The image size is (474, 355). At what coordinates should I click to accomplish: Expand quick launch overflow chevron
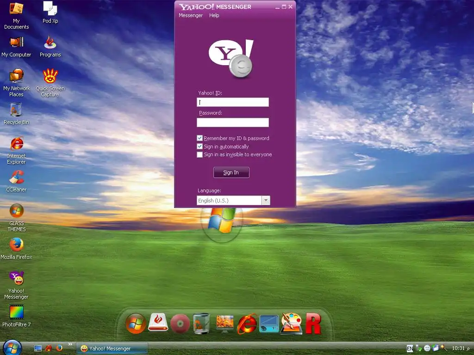coord(70,344)
